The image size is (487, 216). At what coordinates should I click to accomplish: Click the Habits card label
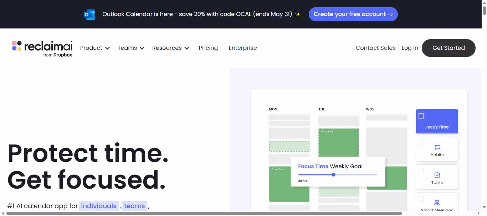pos(437,155)
